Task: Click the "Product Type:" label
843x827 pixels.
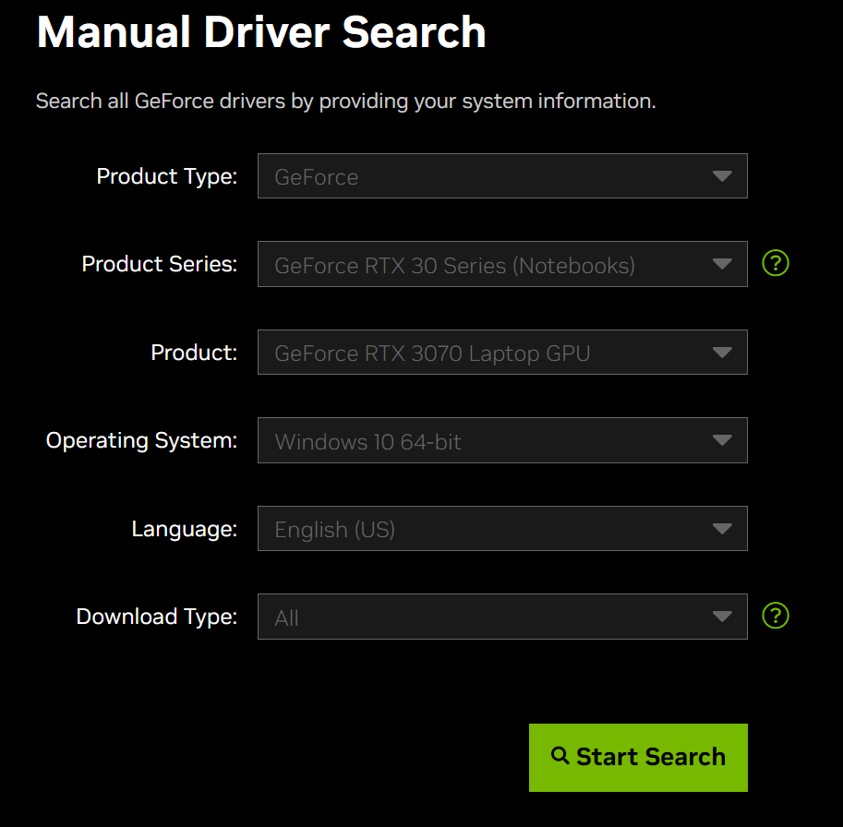Action: click(167, 176)
